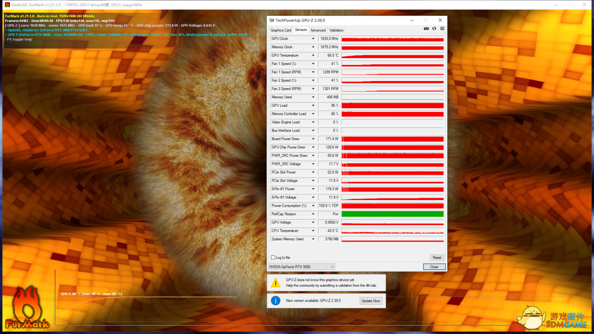Click the GPU Voltage value 0.8560 V
This screenshot has height=334, width=594.
(x=329, y=223)
